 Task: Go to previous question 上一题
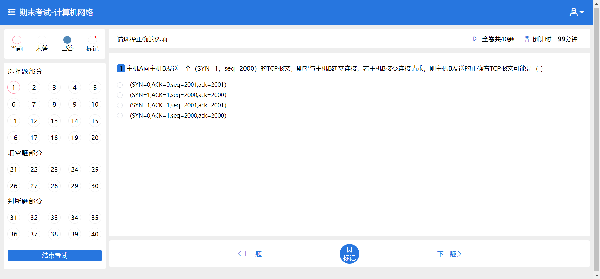(250, 254)
